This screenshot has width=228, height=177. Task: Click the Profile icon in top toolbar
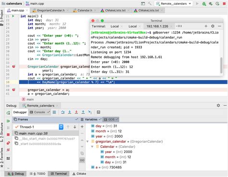tap(217, 3)
